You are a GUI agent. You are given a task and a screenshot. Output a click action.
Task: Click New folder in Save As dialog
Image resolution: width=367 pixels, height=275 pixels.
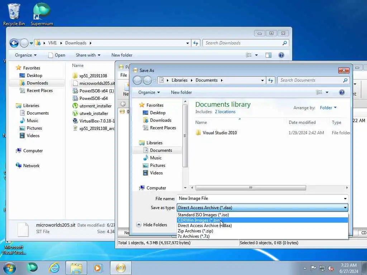tap(181, 92)
